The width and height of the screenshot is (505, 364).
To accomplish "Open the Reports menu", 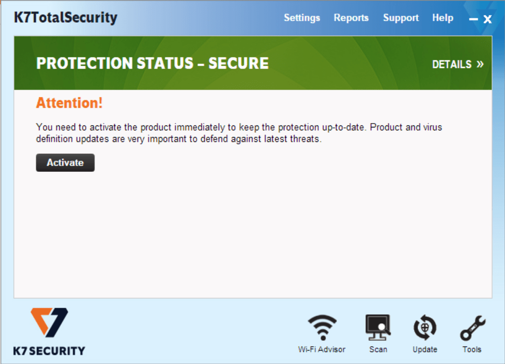I will click(351, 18).
